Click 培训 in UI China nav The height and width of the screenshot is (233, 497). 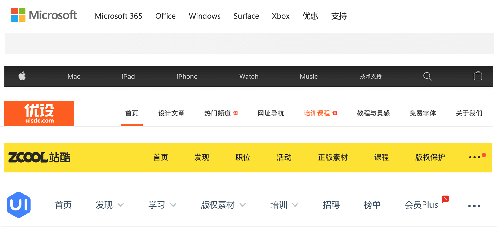click(279, 205)
